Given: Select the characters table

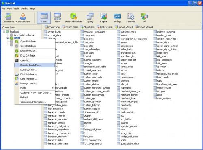Looking at the screenshot, I should (x=87, y=35).
